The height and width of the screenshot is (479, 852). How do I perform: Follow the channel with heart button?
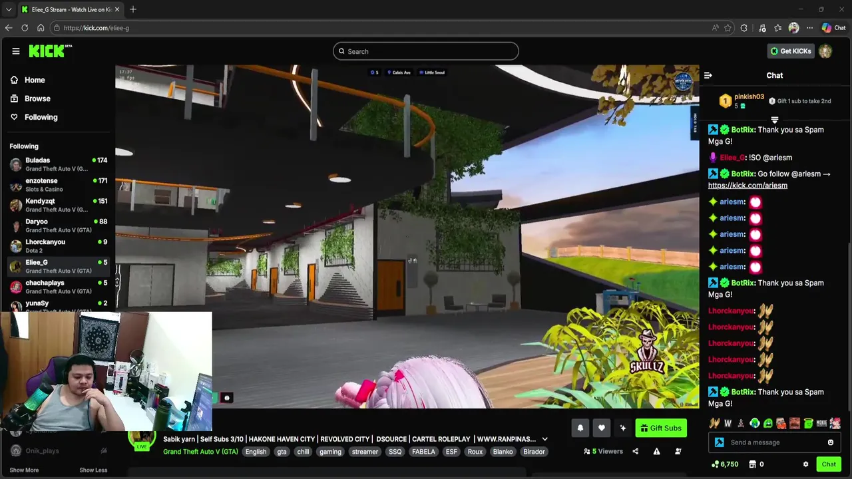coord(602,428)
